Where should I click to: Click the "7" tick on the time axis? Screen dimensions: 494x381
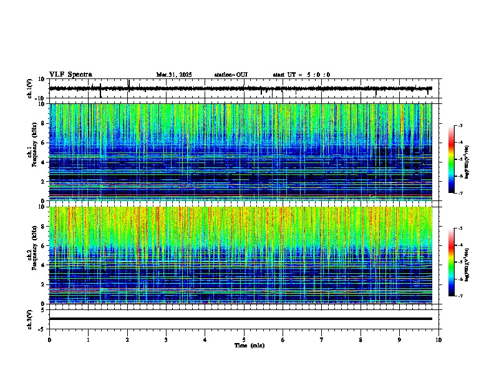click(x=322, y=340)
